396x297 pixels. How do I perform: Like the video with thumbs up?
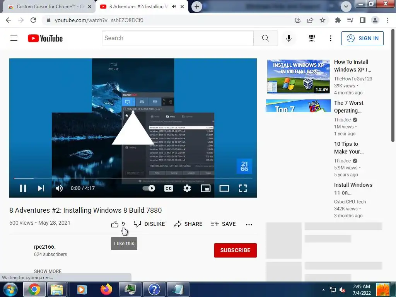click(x=118, y=224)
